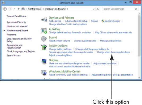142x105 pixels.
Task: Click the Back navigation arrow
Action: (5, 9)
